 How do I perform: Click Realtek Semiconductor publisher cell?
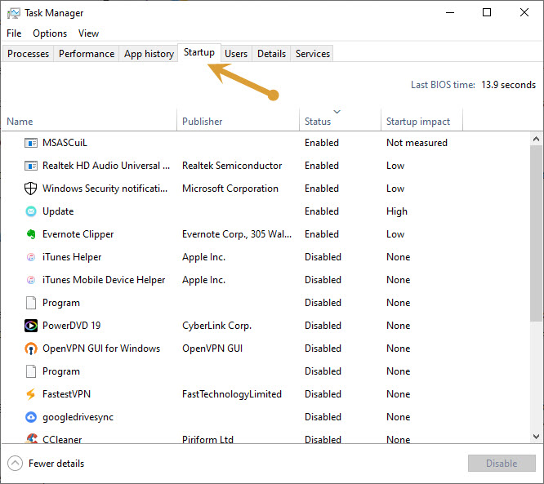(232, 166)
